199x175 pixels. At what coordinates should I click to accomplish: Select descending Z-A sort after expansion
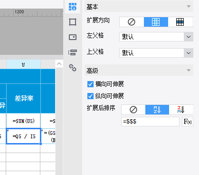[x=181, y=110]
